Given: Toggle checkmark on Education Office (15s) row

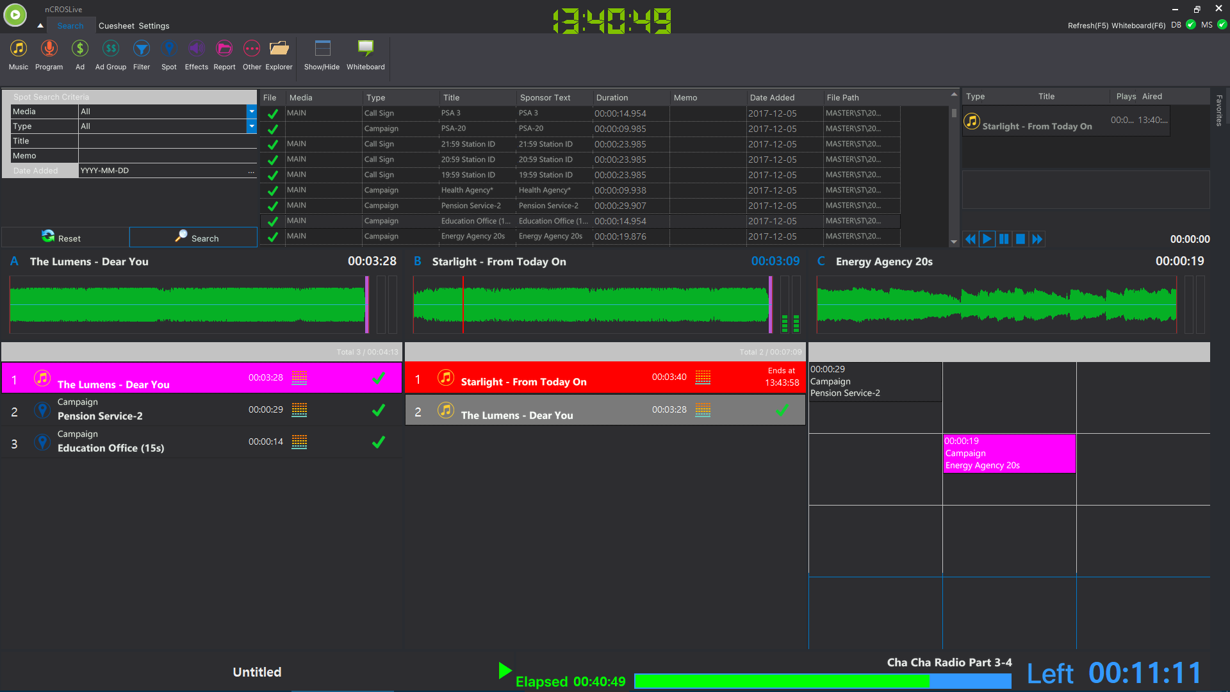Looking at the screenshot, I should point(379,442).
